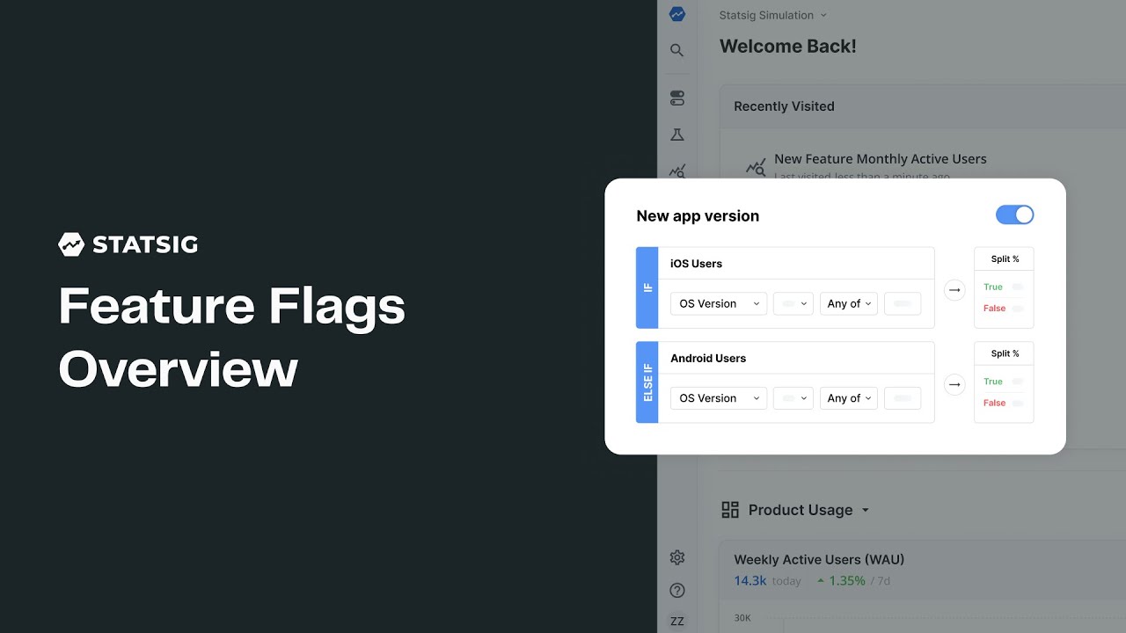Screen dimensions: 1126x633
Task: Click the value field in iOS Users rule
Action: click(x=902, y=303)
